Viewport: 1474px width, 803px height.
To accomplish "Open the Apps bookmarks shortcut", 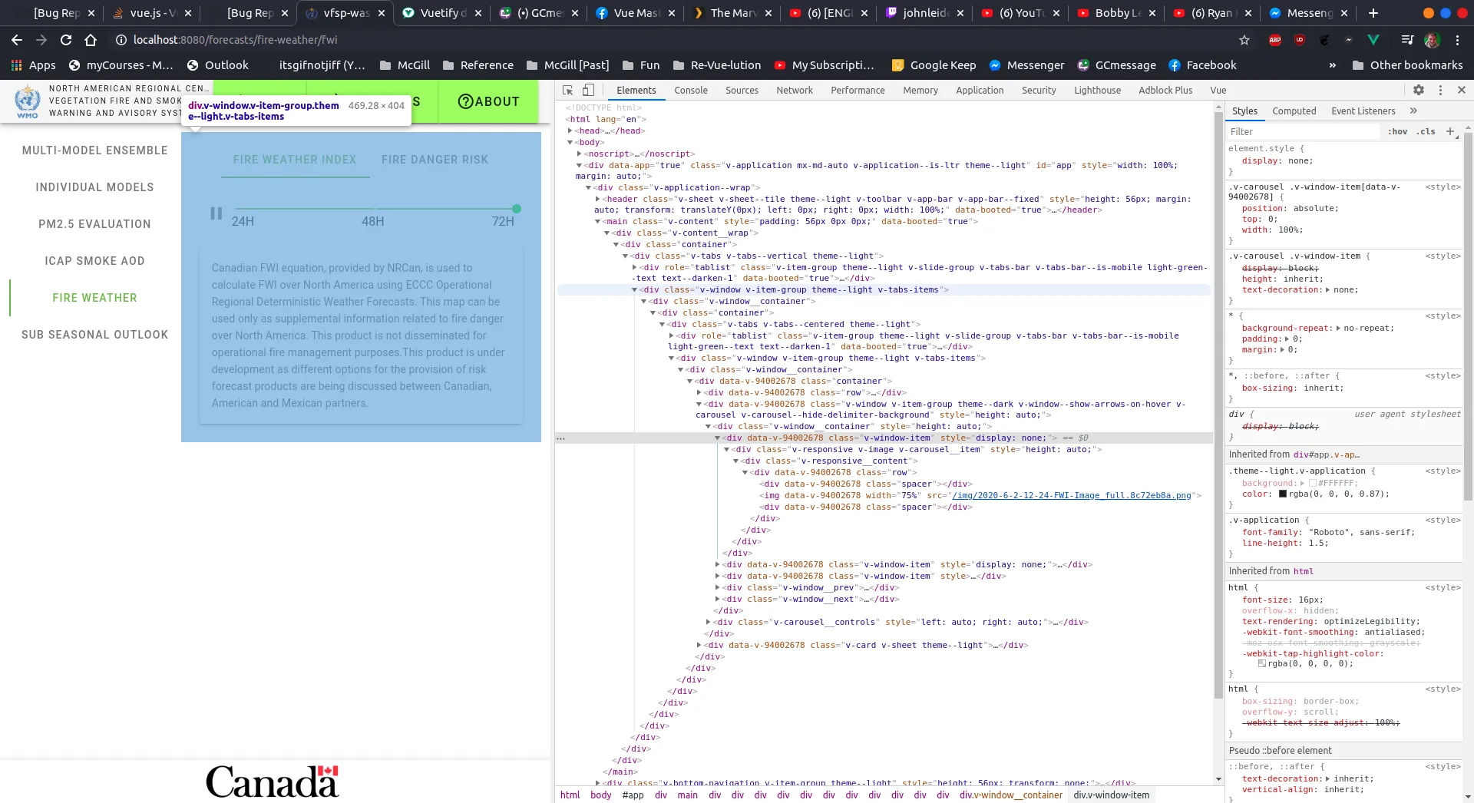I will click(33, 65).
